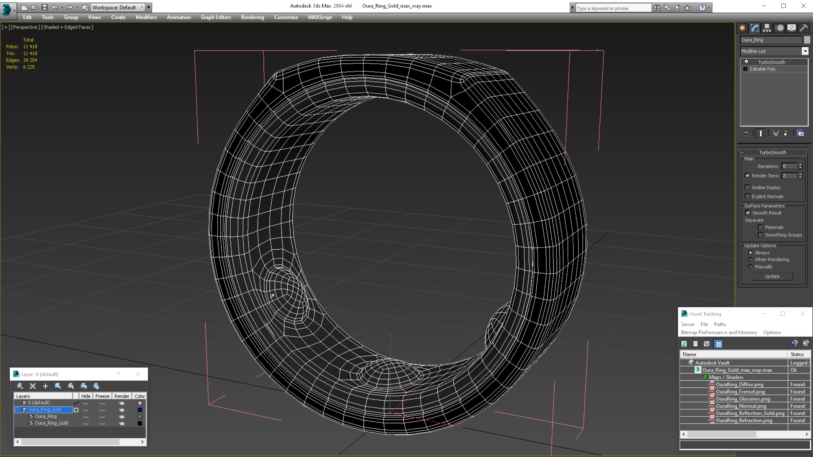Open the Modifier List dropdown
Viewport: 813px width, 457px height.
805,51
